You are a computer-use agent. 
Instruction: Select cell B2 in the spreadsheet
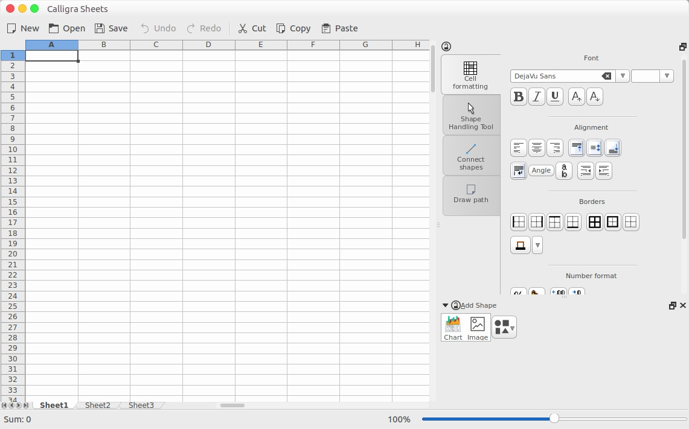[x=103, y=66]
